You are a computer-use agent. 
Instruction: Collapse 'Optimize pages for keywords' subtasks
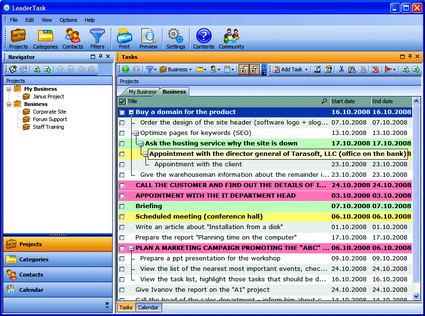click(136, 133)
